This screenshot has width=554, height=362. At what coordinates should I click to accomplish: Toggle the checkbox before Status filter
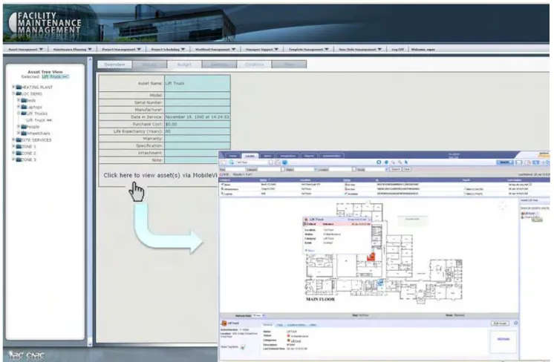click(283, 169)
